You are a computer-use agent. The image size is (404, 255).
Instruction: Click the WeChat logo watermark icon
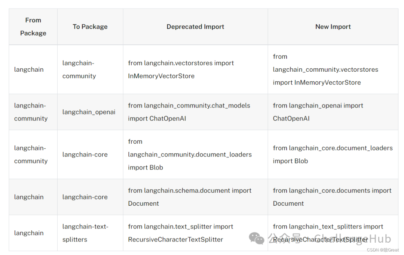257,238
